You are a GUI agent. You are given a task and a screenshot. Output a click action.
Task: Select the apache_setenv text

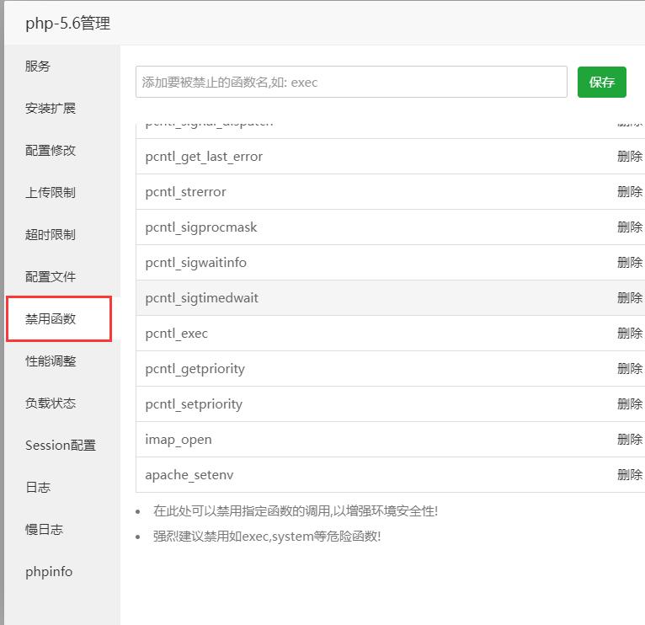189,475
